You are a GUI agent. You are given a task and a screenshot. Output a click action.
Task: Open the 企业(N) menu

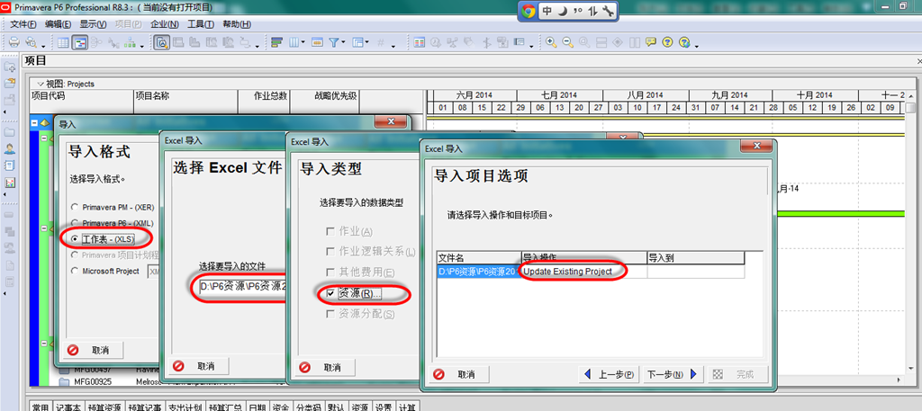[165, 24]
